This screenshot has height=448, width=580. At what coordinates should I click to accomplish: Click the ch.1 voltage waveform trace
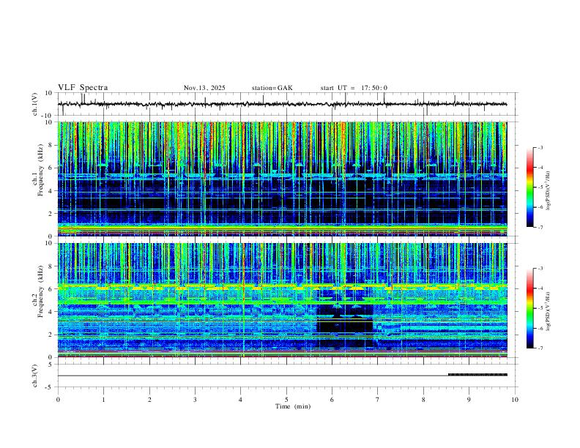[282, 104]
